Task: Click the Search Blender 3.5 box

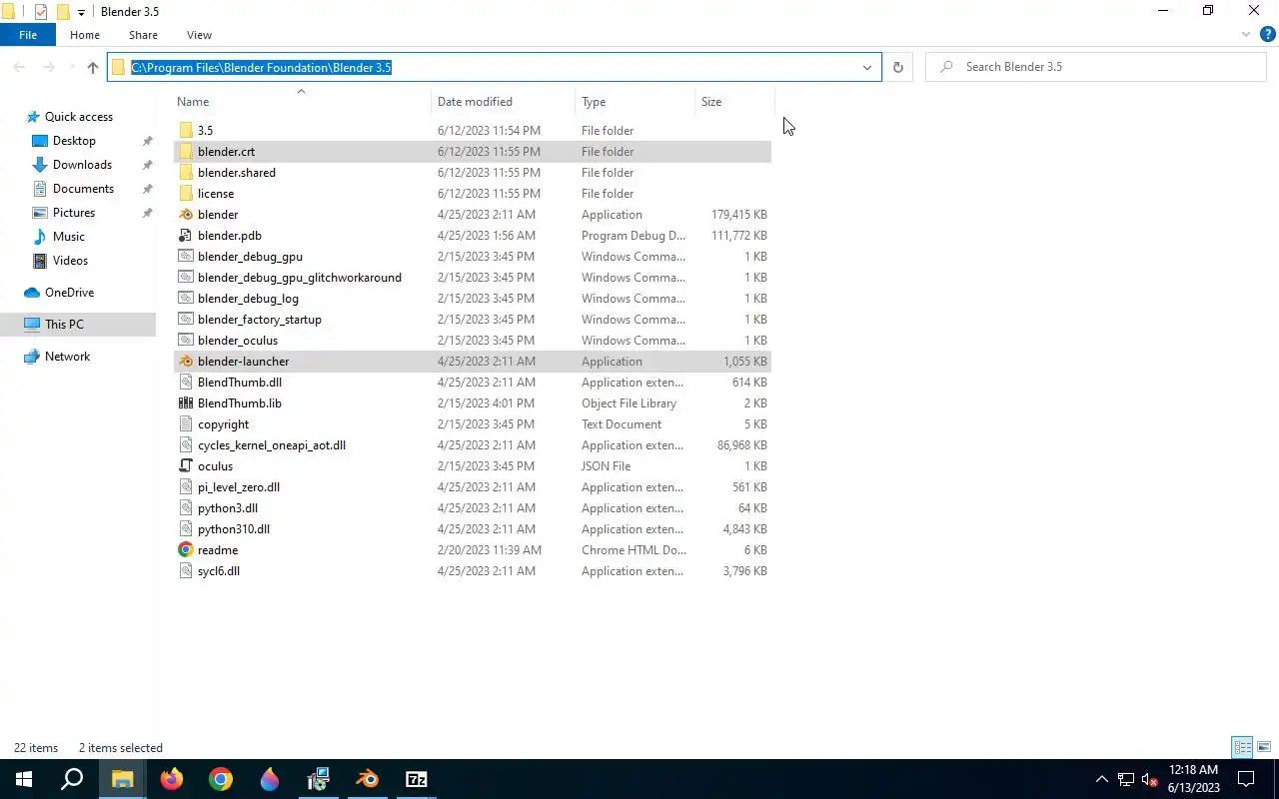Action: click(x=1096, y=67)
